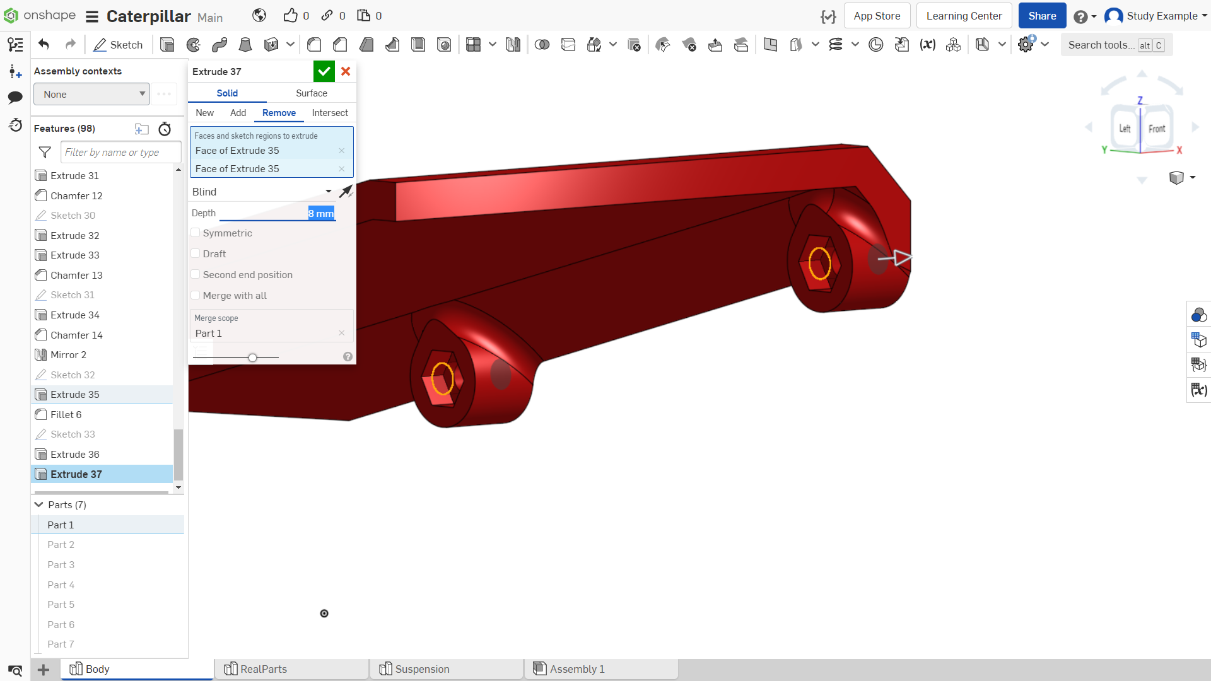
Task: Click the Filter by name or type field
Action: click(x=121, y=152)
